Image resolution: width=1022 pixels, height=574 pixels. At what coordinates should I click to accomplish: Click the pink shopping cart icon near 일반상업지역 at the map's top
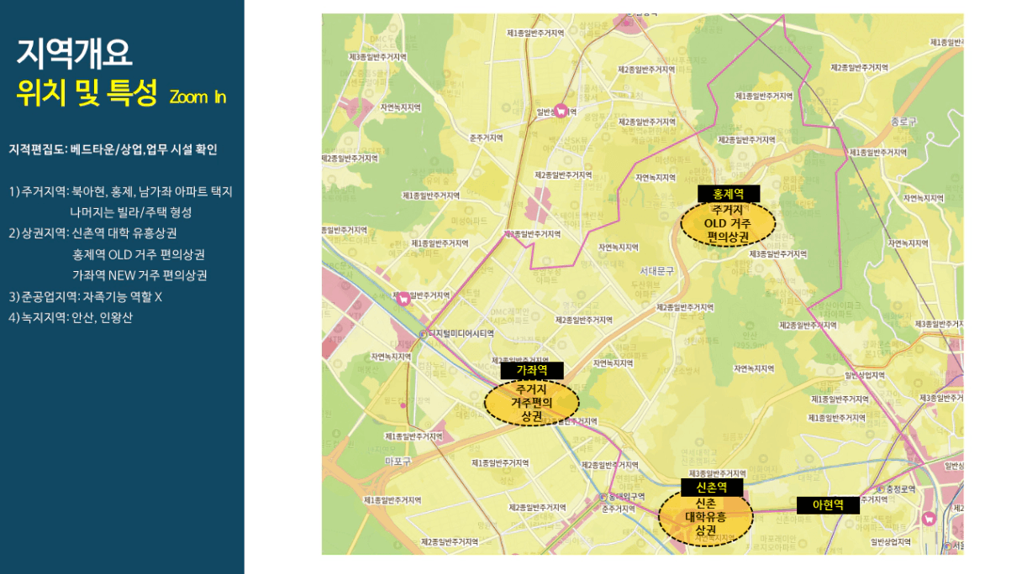tap(561, 110)
